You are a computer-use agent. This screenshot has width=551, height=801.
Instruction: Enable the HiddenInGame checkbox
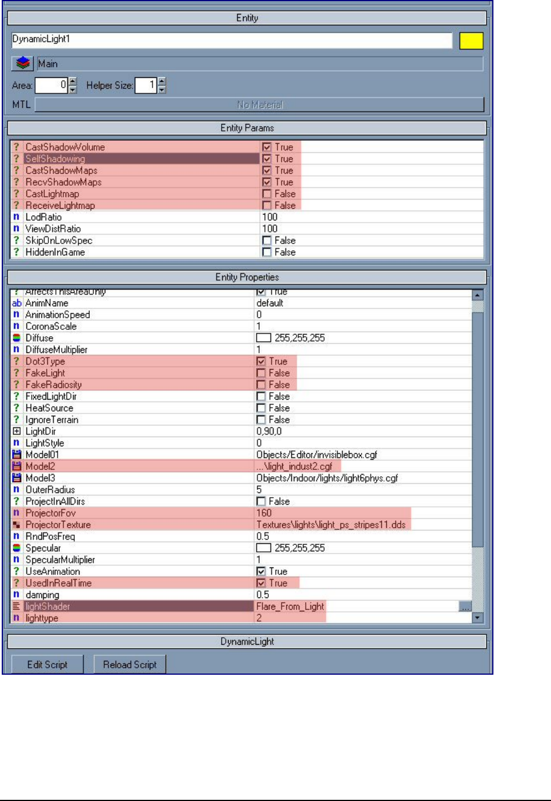[x=267, y=252]
